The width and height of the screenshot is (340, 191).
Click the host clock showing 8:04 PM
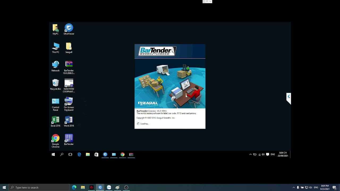click(325, 188)
